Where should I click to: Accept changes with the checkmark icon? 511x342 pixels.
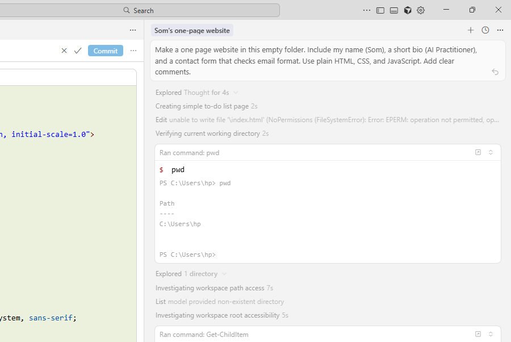tap(78, 51)
